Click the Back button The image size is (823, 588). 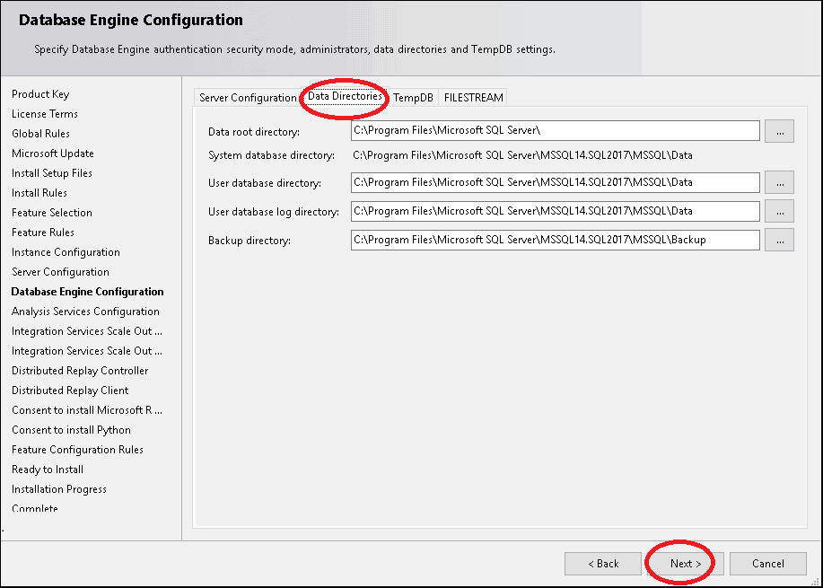point(603,564)
